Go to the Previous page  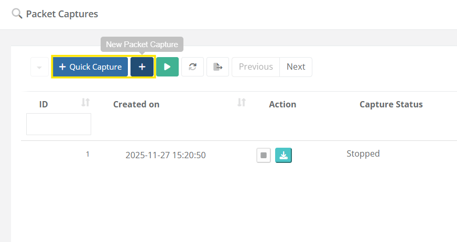[256, 67]
